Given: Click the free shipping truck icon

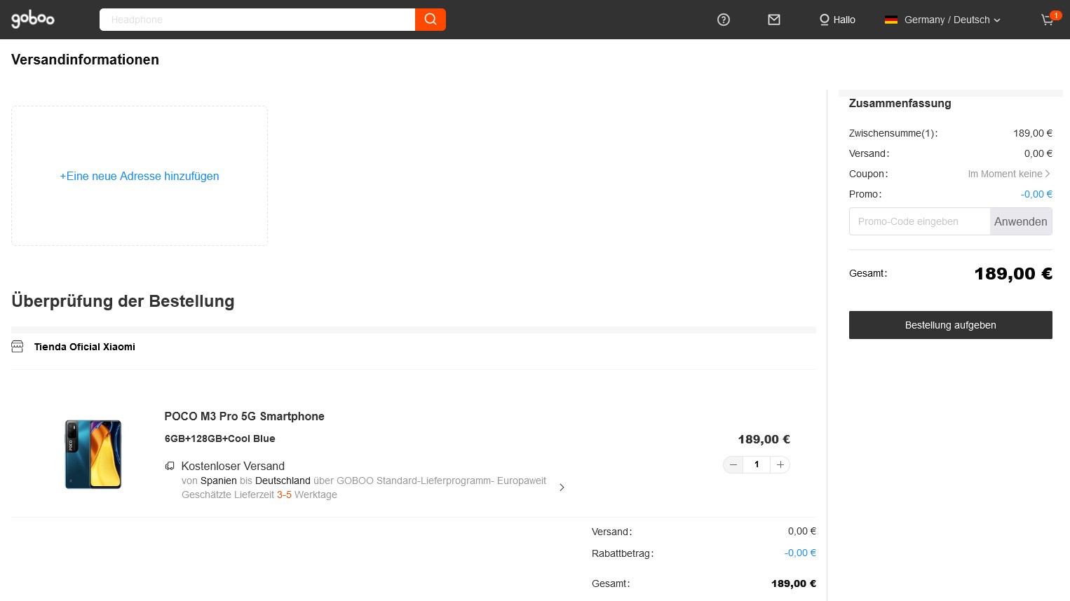Looking at the screenshot, I should pos(170,466).
